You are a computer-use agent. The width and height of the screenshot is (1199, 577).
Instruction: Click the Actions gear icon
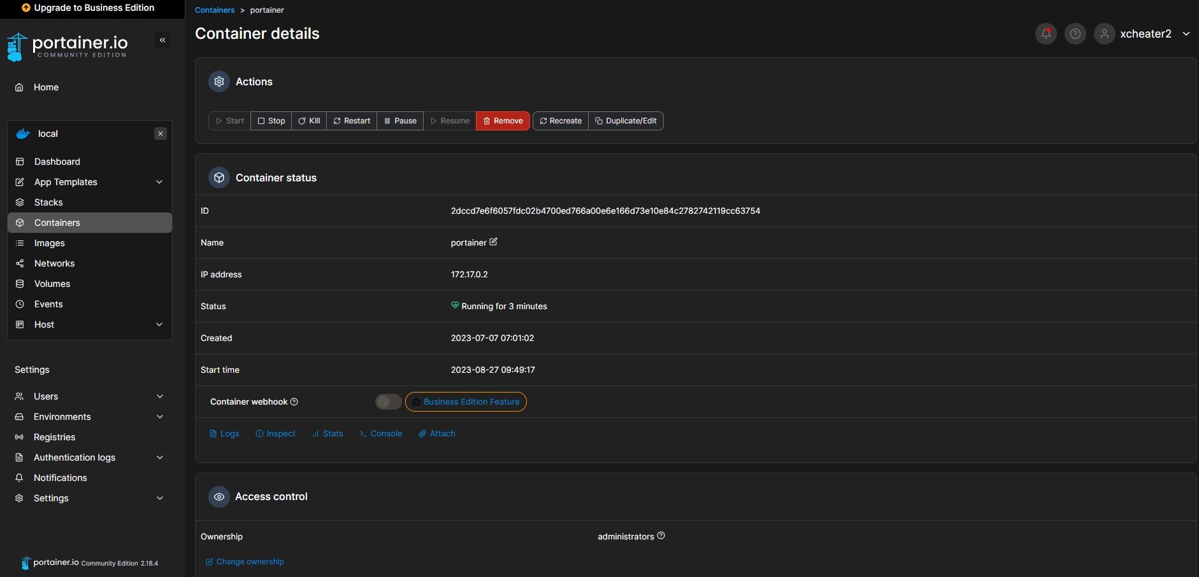219,81
